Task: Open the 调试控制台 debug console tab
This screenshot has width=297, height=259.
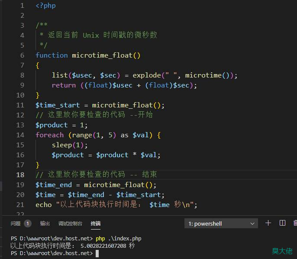Action: click(70, 223)
